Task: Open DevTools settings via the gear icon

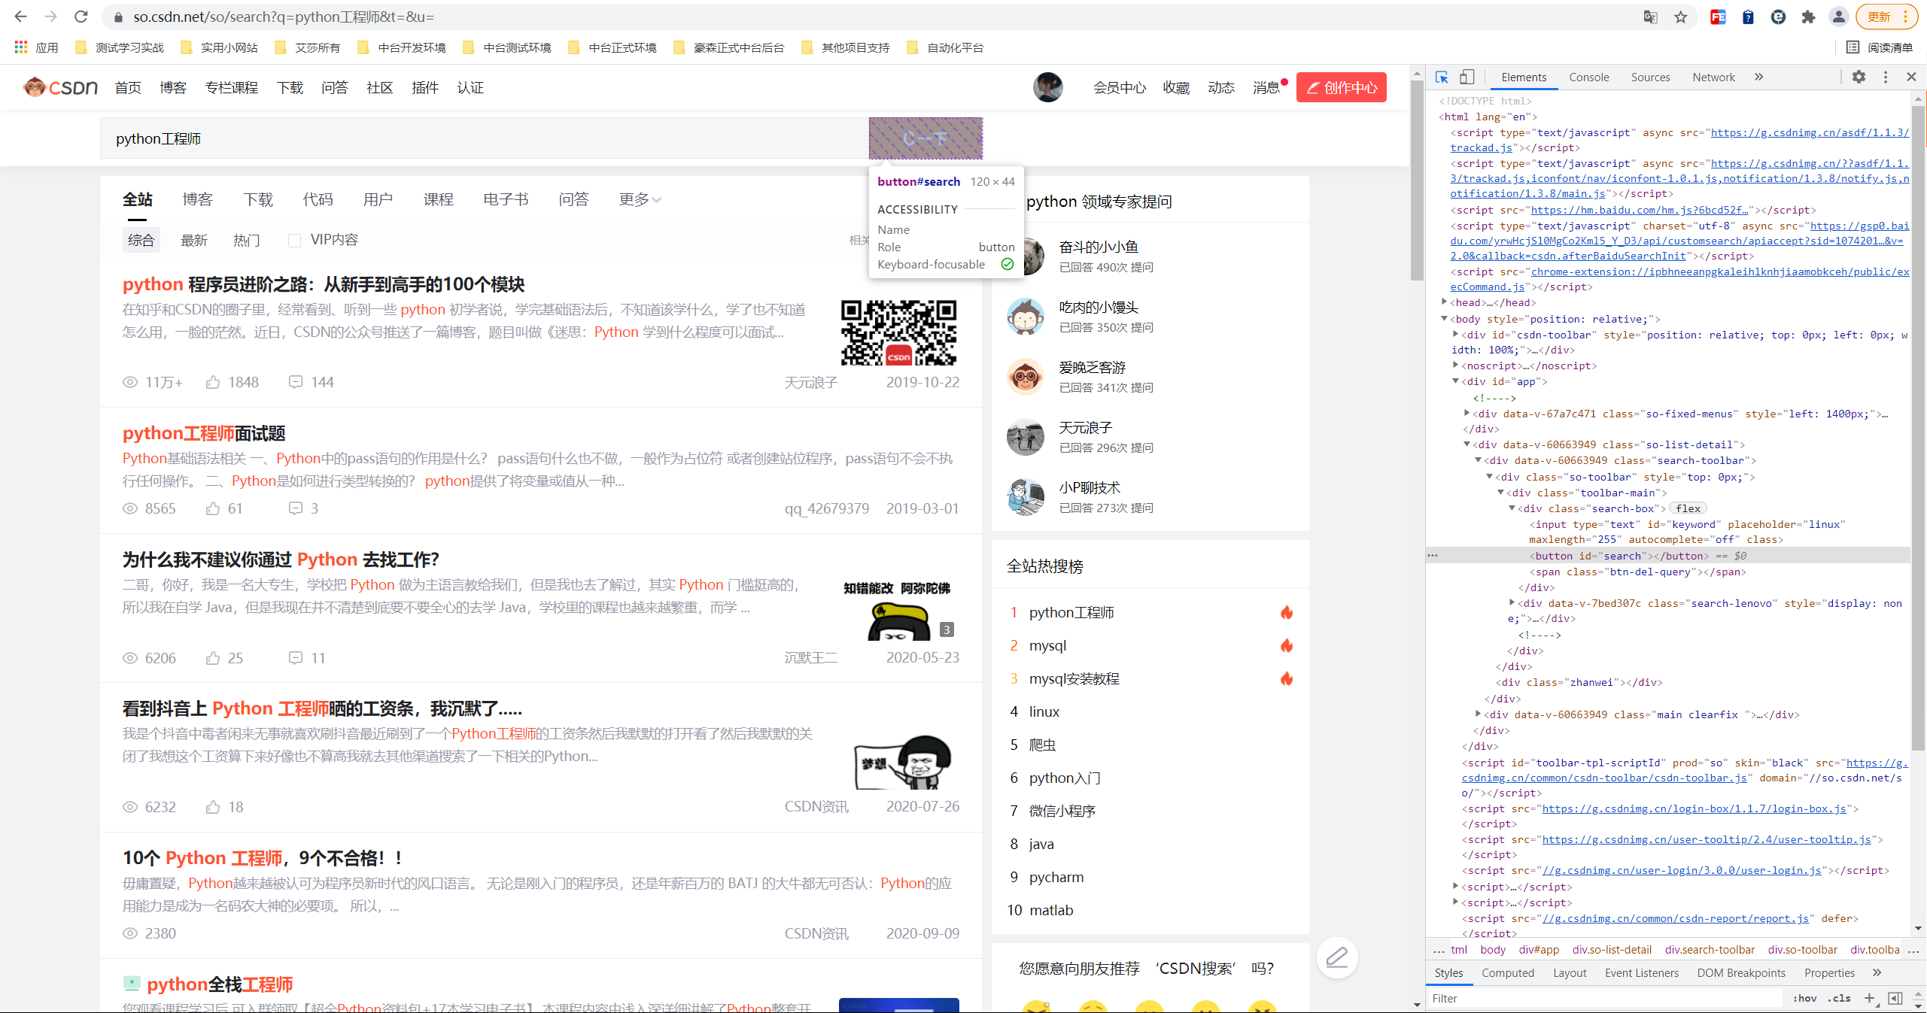Action: [x=1859, y=76]
